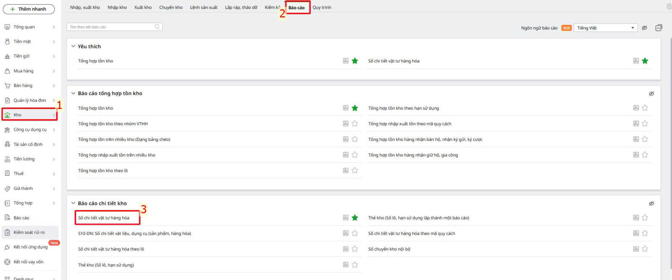Switch to the Quy trình tab
Screen dimensions: 672x280
click(322, 8)
